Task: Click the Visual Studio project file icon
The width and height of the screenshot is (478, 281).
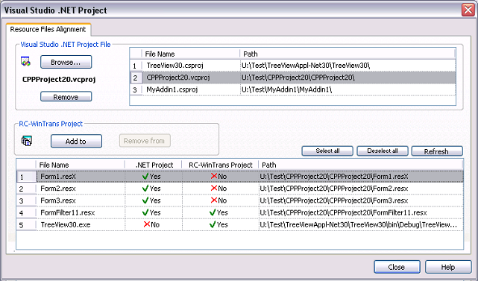Action: [25, 62]
